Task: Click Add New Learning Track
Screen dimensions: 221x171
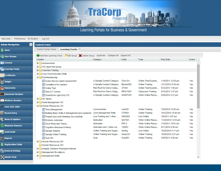Action: click(x=50, y=55)
